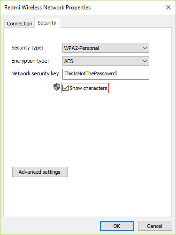Click the dialog title bar text
The height and width of the screenshot is (235, 176).
47,8
